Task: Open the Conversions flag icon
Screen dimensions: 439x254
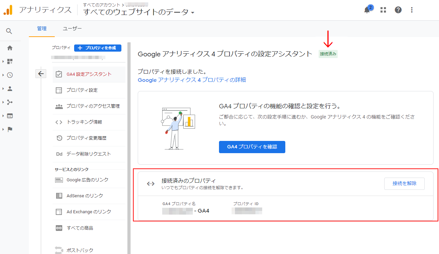Action: coord(10,129)
